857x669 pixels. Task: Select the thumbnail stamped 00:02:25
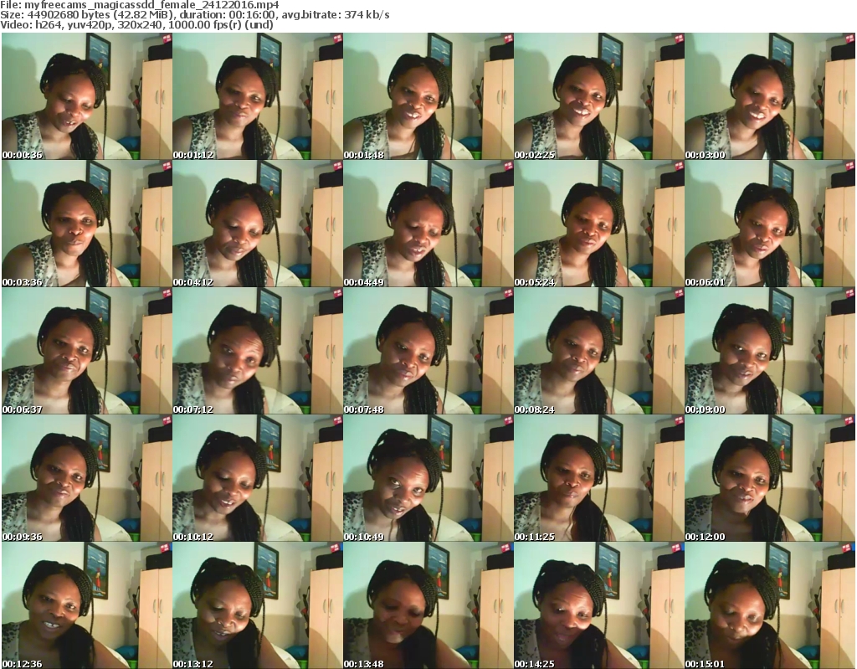pos(599,96)
